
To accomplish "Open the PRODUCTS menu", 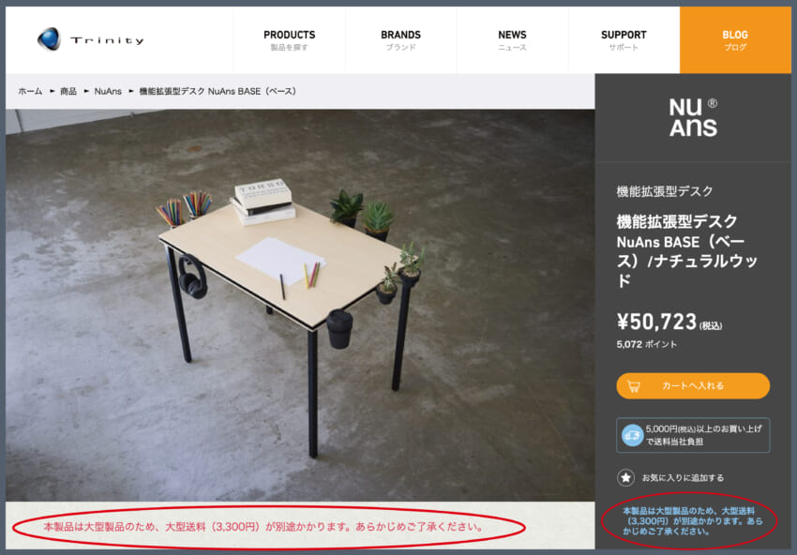I will [289, 40].
